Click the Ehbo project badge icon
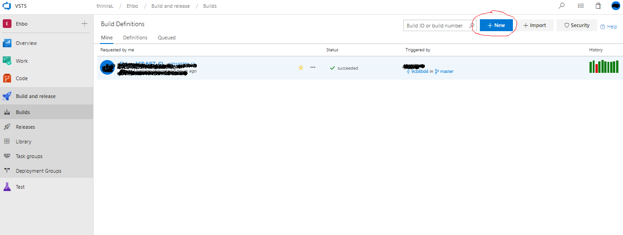This screenshot has width=623, height=235. pos(7,24)
